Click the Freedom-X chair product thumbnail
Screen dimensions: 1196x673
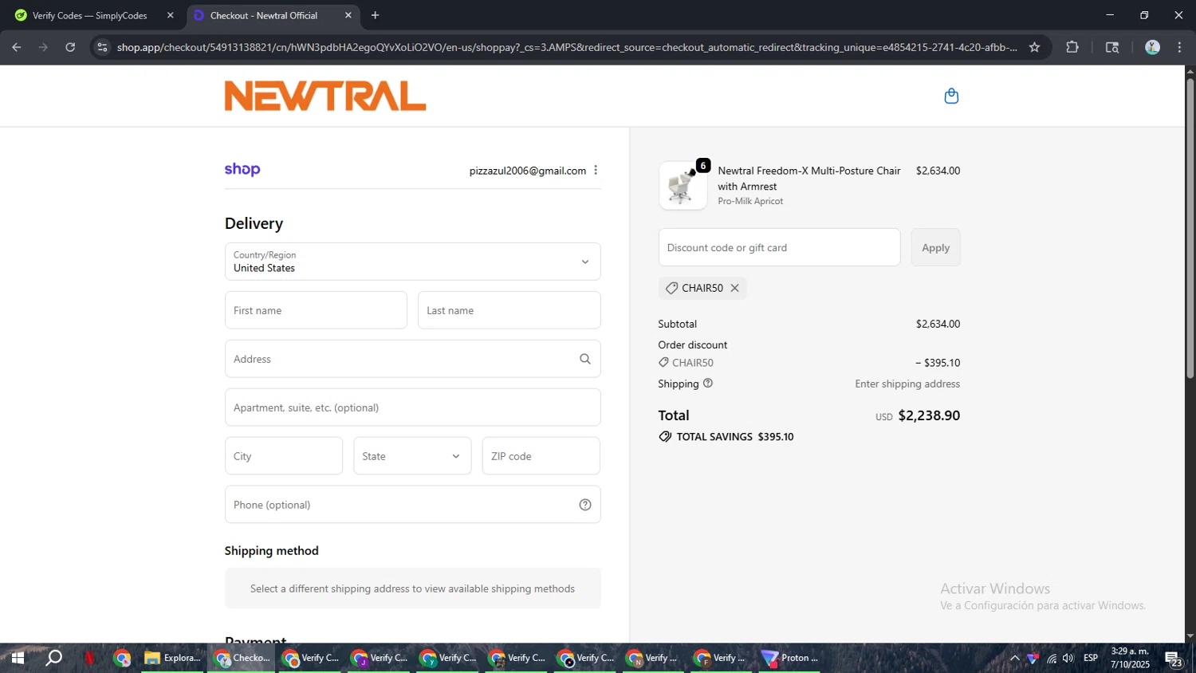tap(683, 186)
